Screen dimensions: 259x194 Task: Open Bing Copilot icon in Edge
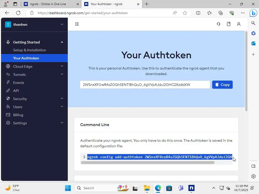[253, 13]
